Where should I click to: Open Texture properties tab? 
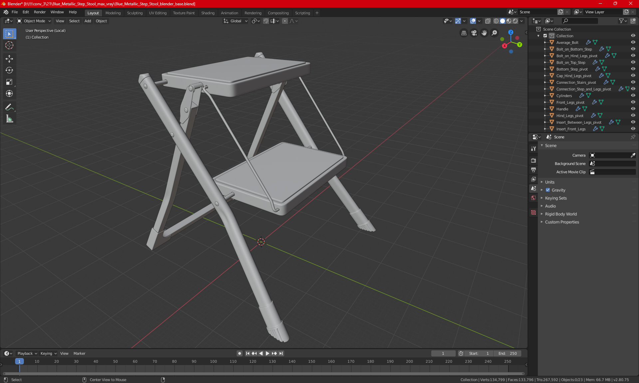[533, 212]
